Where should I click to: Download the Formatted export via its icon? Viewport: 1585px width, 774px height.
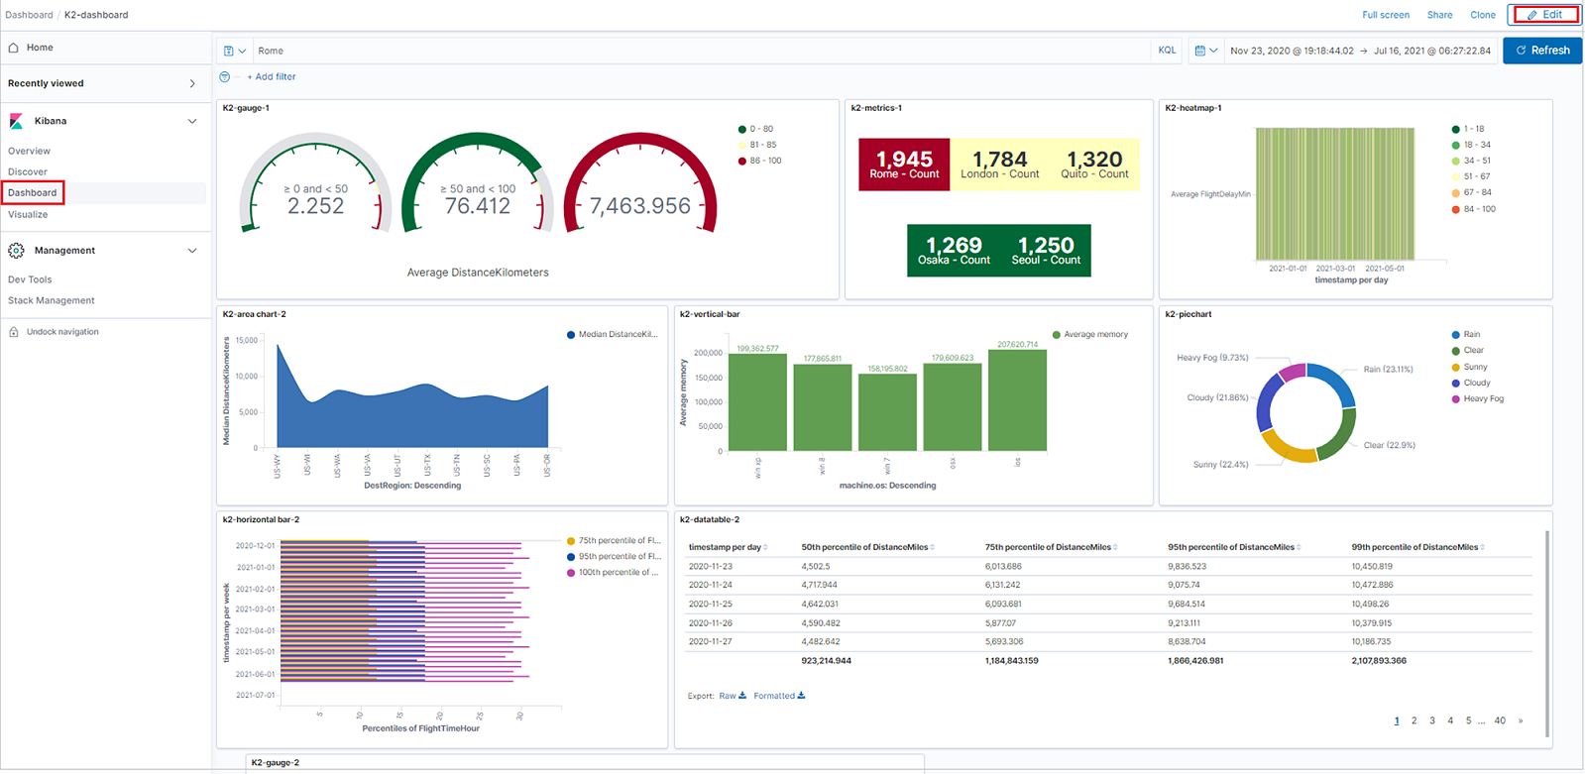click(x=801, y=696)
